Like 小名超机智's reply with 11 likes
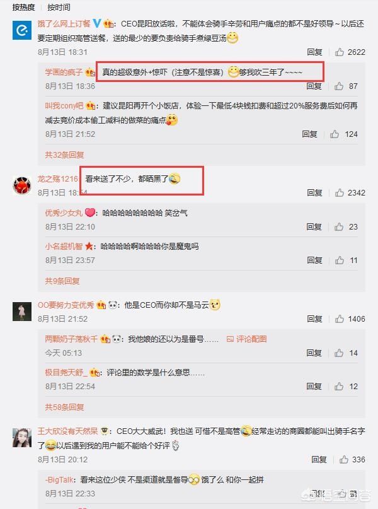378x509 pixels. tap(340, 260)
